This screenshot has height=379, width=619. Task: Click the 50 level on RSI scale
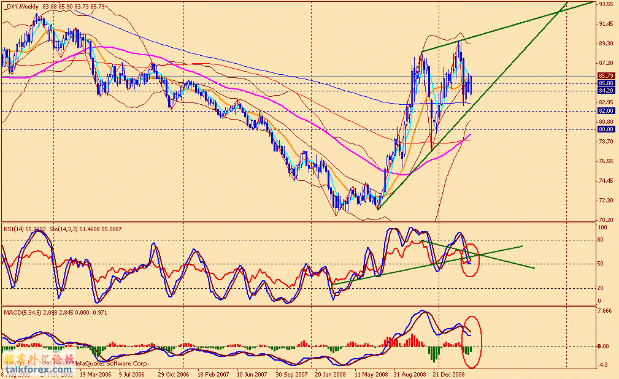[x=601, y=264]
